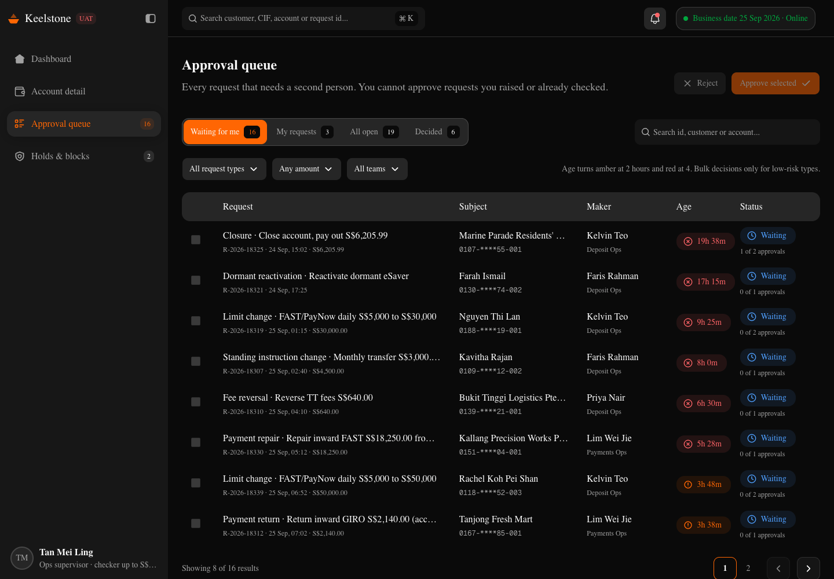This screenshot has height=579, width=834.
Task: Check the Payment repair request row
Action: [196, 442]
